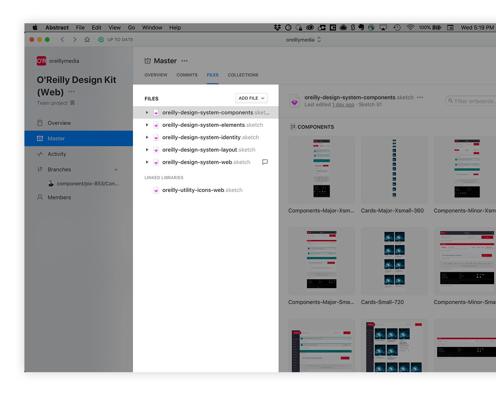496x397 pixels.
Task: Select oreilly-design-system-components.sketch file
Action: [x=206, y=112]
